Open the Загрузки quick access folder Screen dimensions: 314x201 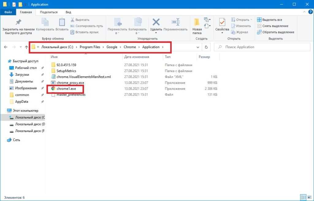(x=22, y=74)
